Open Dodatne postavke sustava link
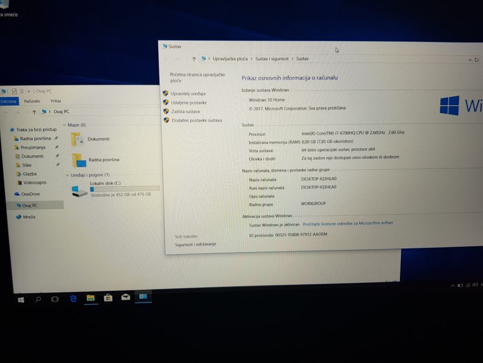483x363 pixels. click(197, 120)
